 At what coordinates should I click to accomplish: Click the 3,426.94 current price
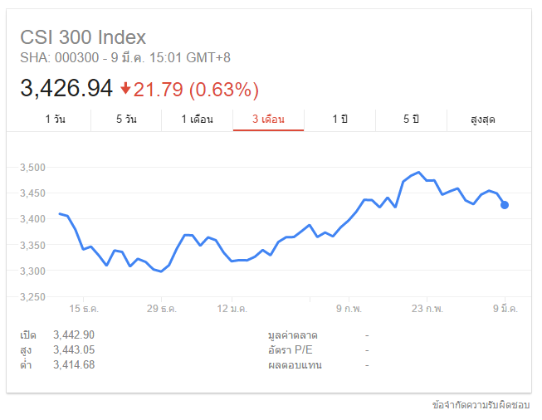point(66,88)
